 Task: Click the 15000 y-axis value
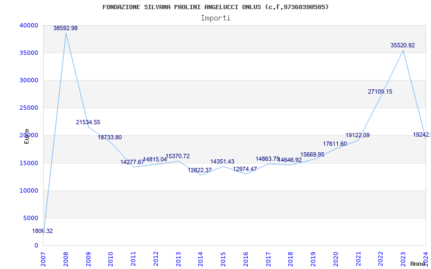29,164
